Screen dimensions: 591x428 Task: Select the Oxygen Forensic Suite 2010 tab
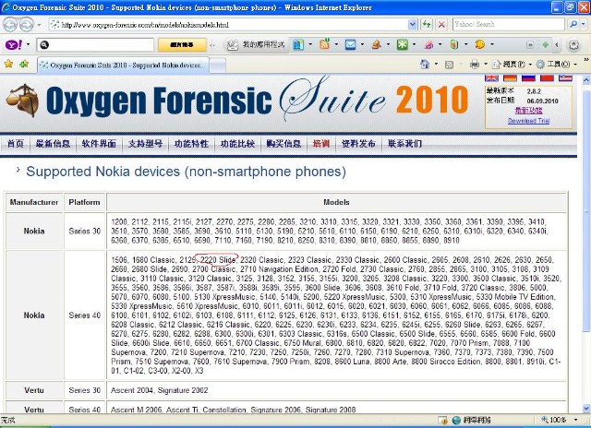click(123, 65)
